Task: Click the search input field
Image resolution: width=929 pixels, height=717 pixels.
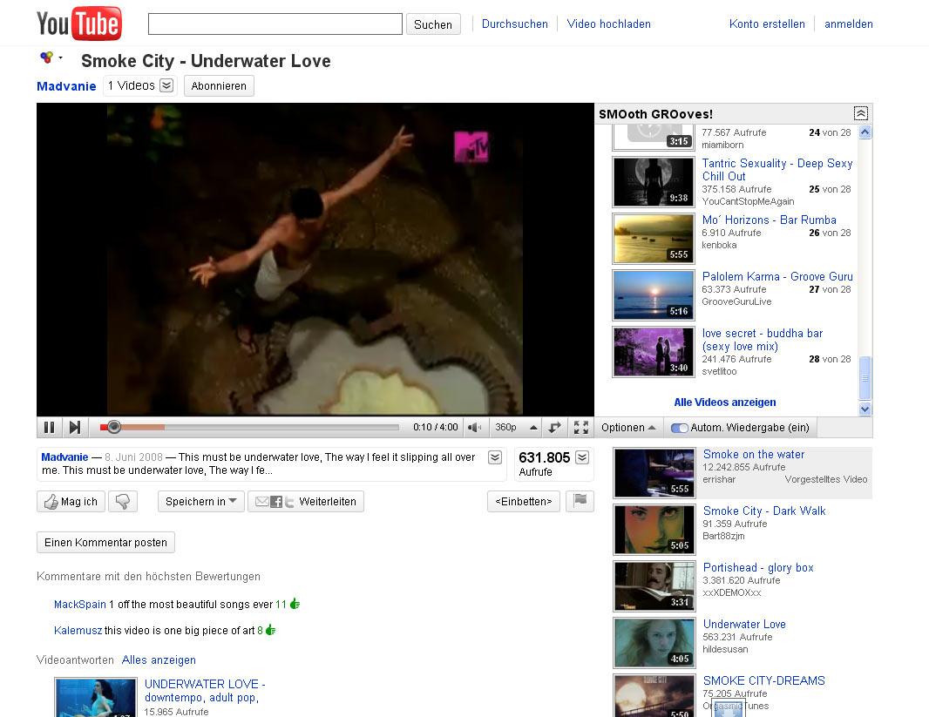Action: coord(275,24)
